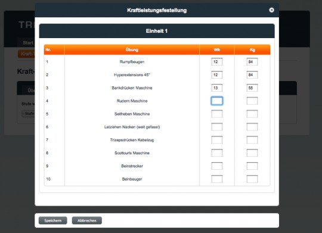Click the Wh field for Rumpfbeugen
This screenshot has width=322, height=233.
pos(216,62)
